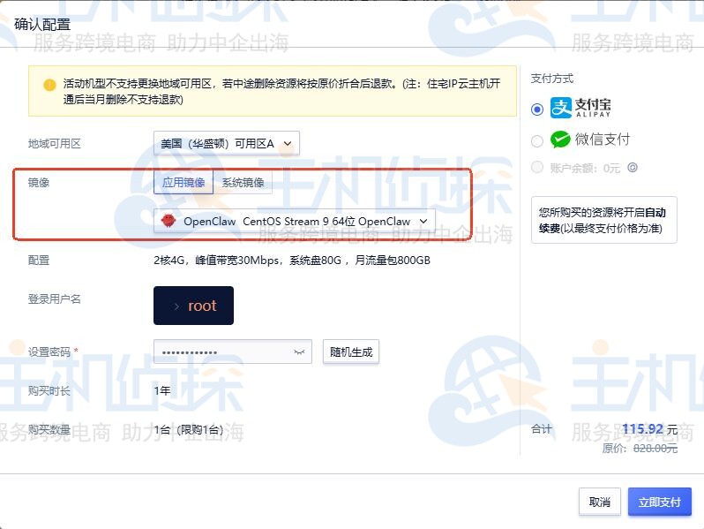Select the Alipay payment radio button

pyautogui.click(x=537, y=110)
